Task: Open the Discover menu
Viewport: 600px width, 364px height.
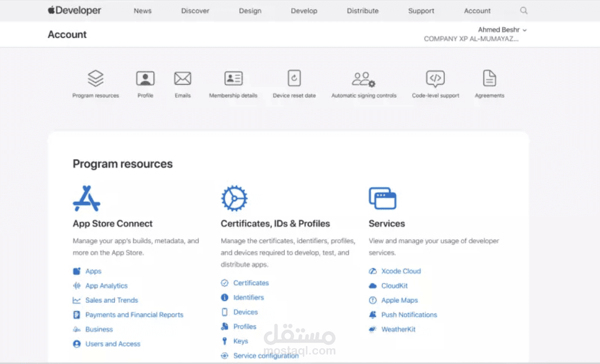Action: (195, 10)
